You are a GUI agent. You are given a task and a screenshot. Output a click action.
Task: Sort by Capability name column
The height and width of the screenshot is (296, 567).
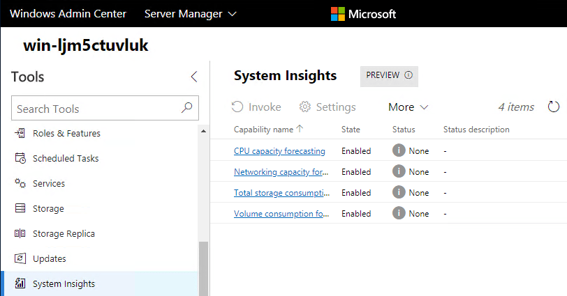(x=268, y=129)
